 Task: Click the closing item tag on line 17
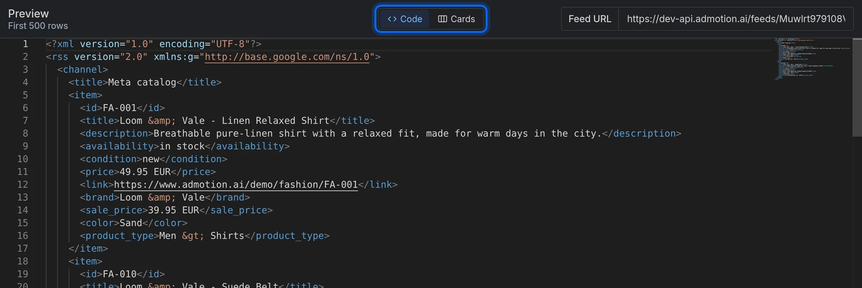[x=88, y=248]
